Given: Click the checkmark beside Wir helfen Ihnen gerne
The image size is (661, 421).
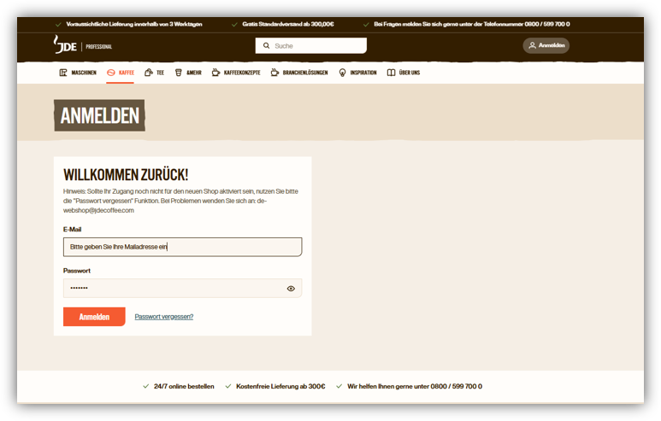Looking at the screenshot, I should pyautogui.click(x=339, y=386).
